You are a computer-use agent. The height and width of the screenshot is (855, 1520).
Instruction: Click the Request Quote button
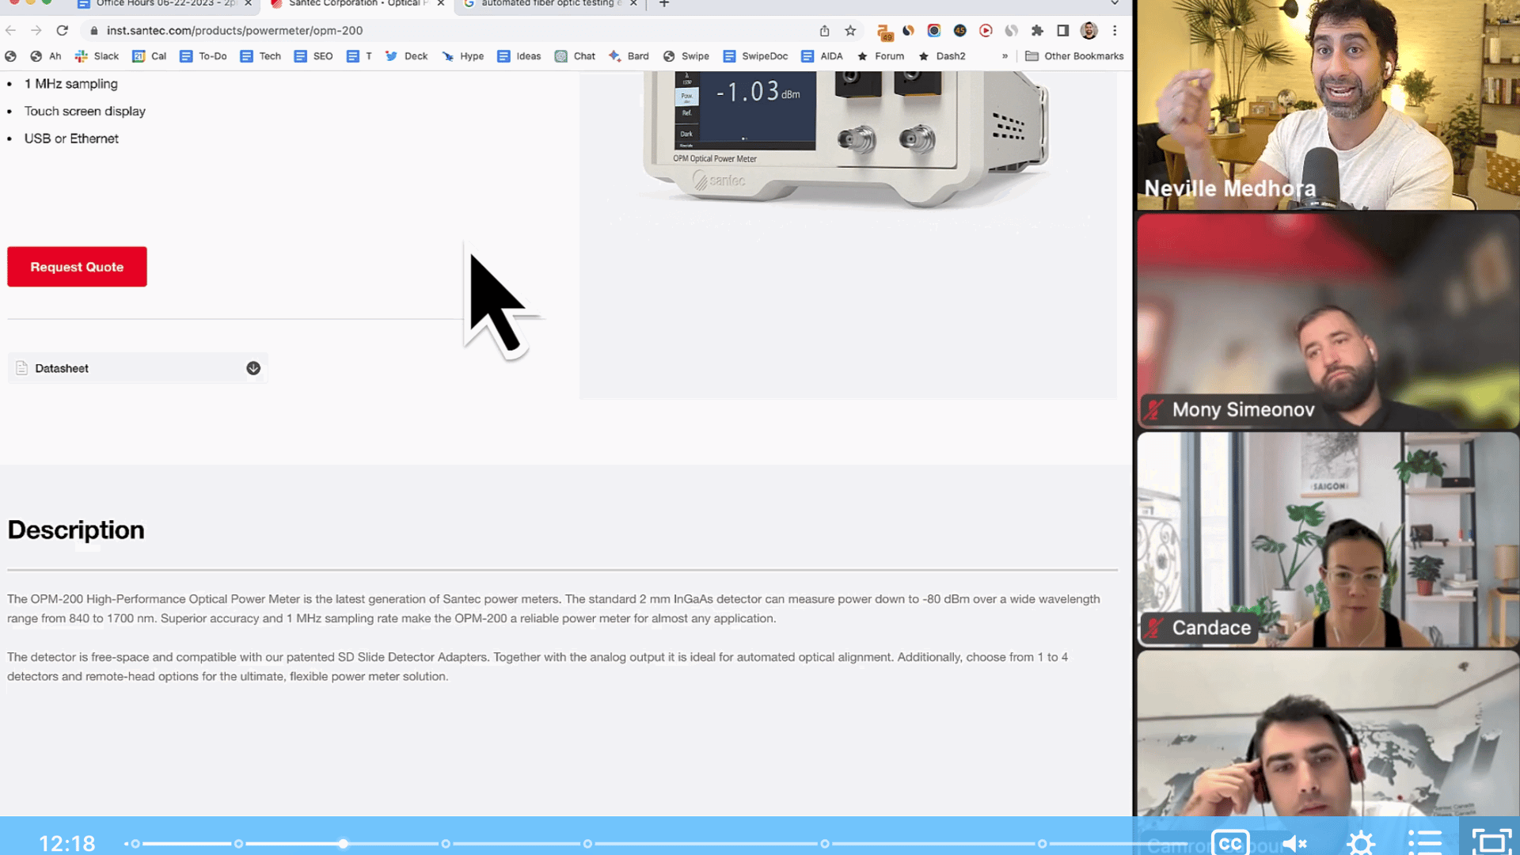pyautogui.click(x=77, y=267)
